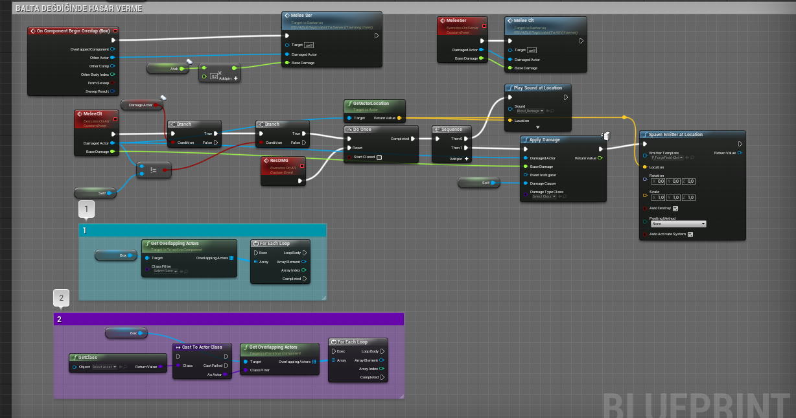The width and height of the screenshot is (796, 418).
Task: Select the From Sweep boolean pin
Action: 112,82
